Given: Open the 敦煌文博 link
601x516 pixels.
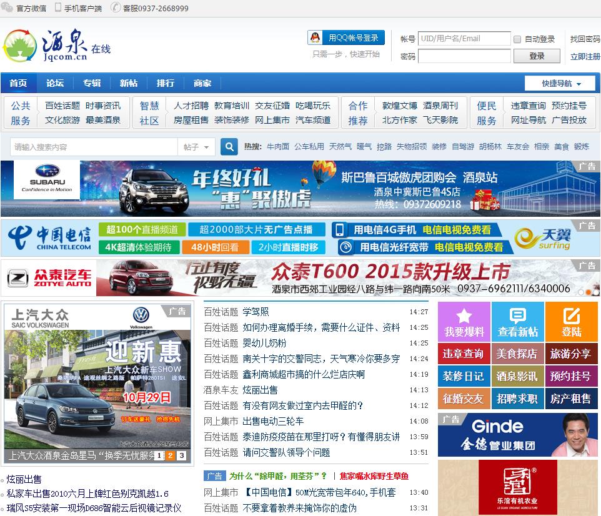Looking at the screenshot, I should (x=399, y=106).
